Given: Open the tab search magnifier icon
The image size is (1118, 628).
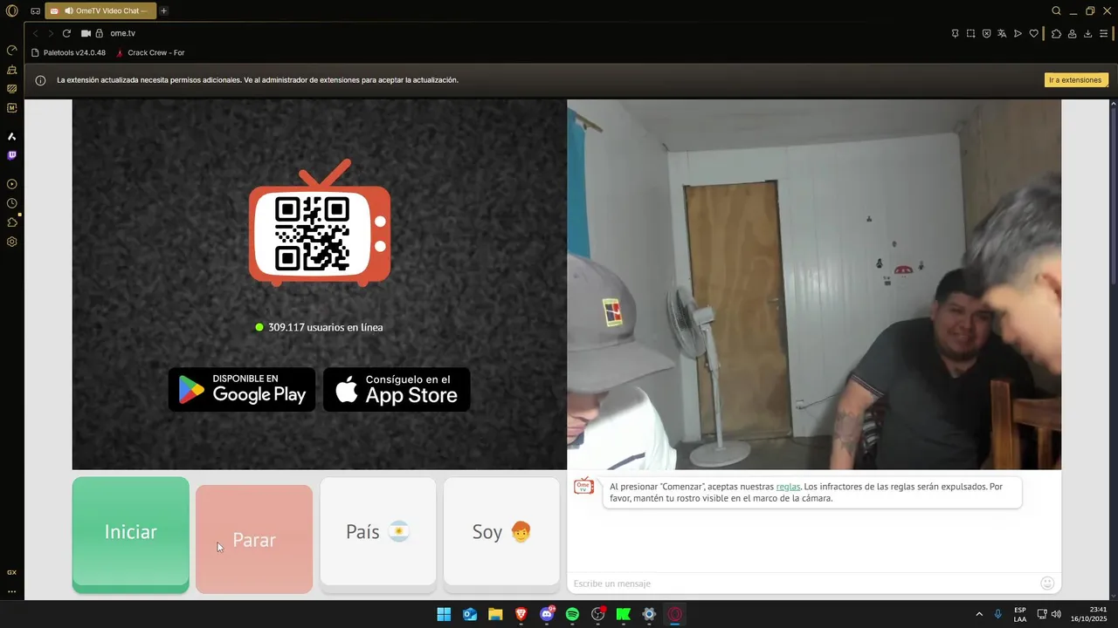Looking at the screenshot, I should [x=1056, y=11].
